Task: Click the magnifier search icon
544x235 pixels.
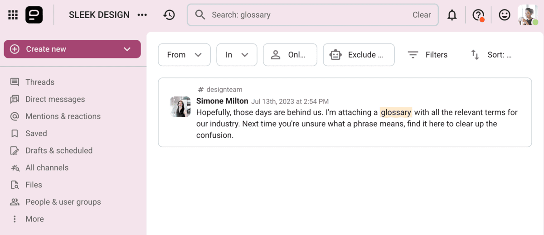Action: pyautogui.click(x=200, y=15)
